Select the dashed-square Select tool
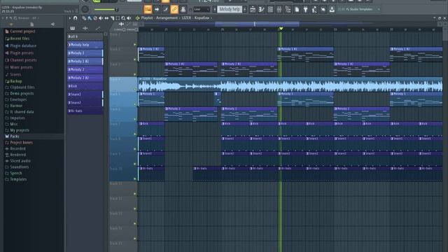 tap(118, 18)
